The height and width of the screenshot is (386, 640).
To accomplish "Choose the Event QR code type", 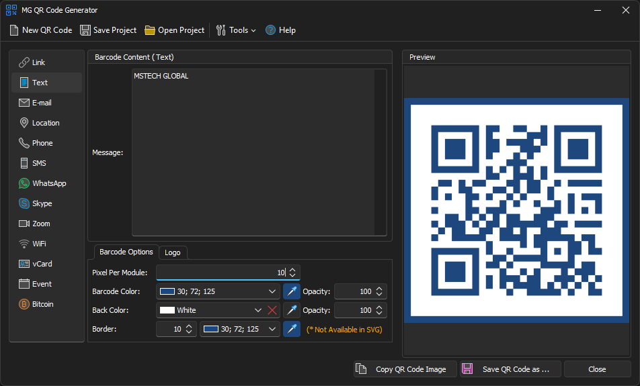I will coord(46,284).
